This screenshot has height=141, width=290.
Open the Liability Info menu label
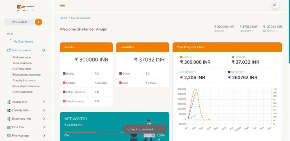click(20, 110)
